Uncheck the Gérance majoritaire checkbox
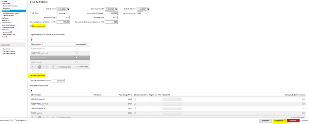This screenshot has height=124, width=309. (x=30, y=26)
